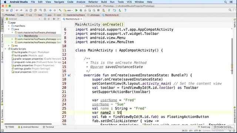Open the Build menu
Screen dimensions: 237x133
coord(104,2)
